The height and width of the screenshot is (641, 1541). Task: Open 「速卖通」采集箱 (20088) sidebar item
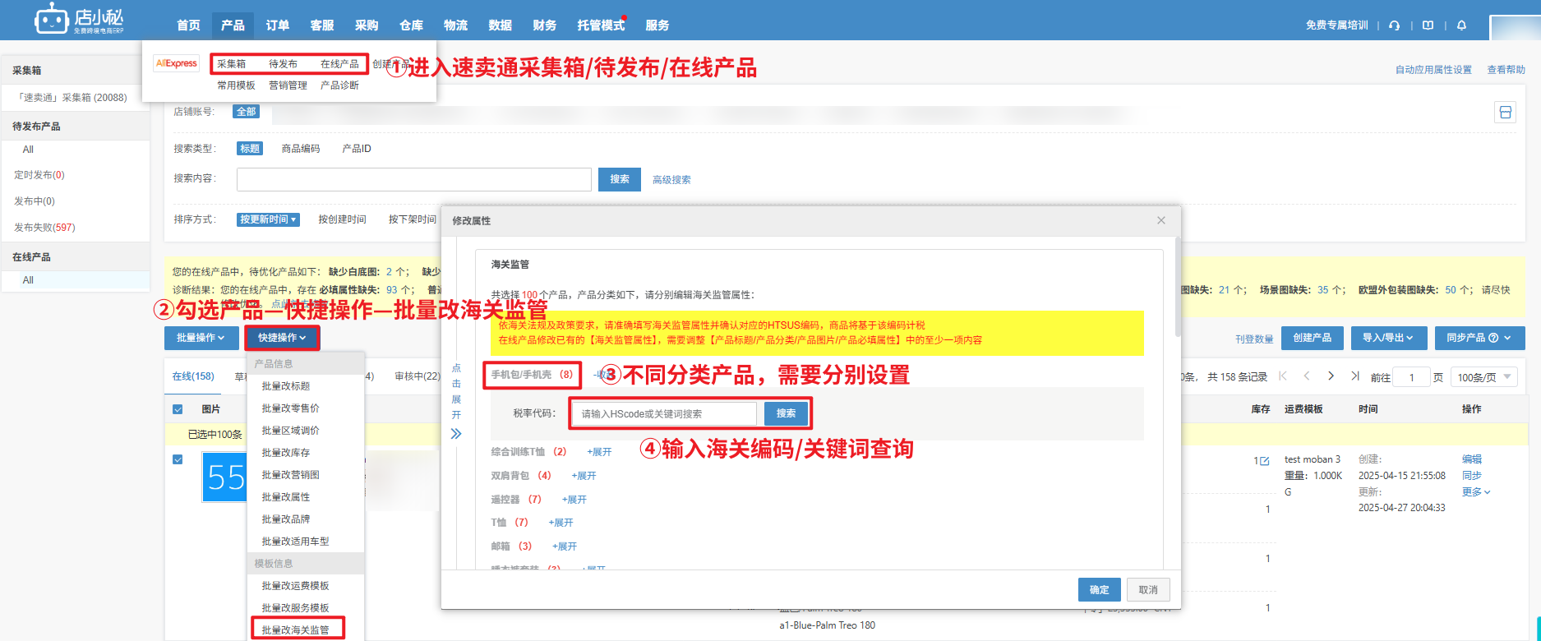tap(72, 98)
